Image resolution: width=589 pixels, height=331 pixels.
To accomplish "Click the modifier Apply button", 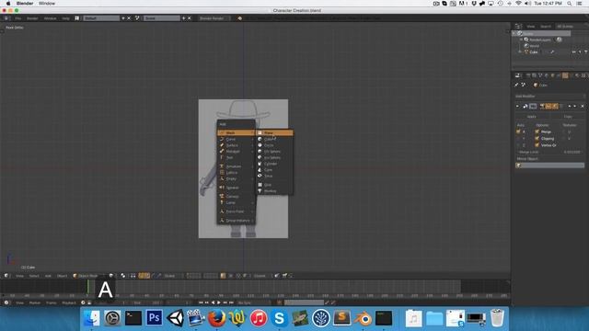I will (532, 117).
